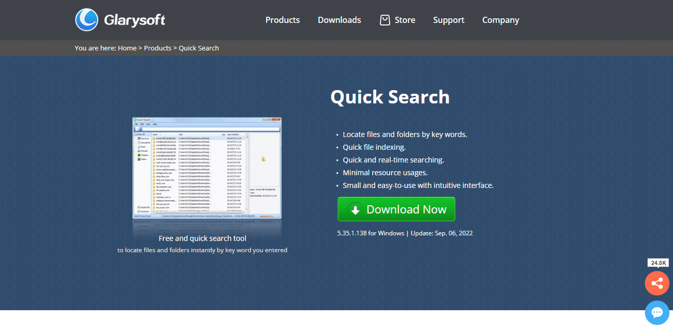Follow the Products breadcrumb link

pos(157,48)
